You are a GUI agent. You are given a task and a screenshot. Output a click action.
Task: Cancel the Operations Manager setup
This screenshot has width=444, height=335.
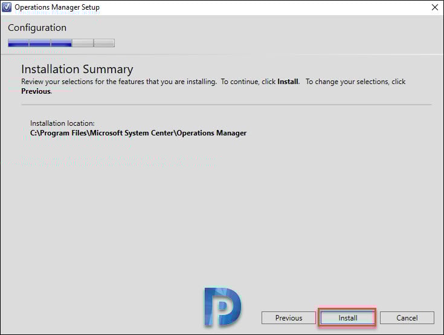point(407,317)
